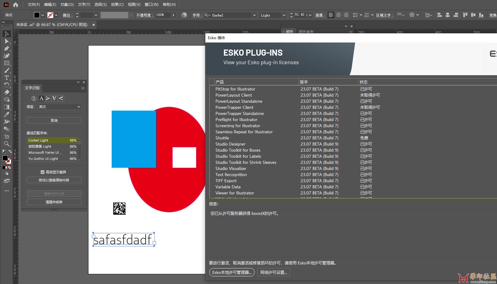Click the black fill color swatch in control bar
This screenshot has width=497, height=284.
37,15
